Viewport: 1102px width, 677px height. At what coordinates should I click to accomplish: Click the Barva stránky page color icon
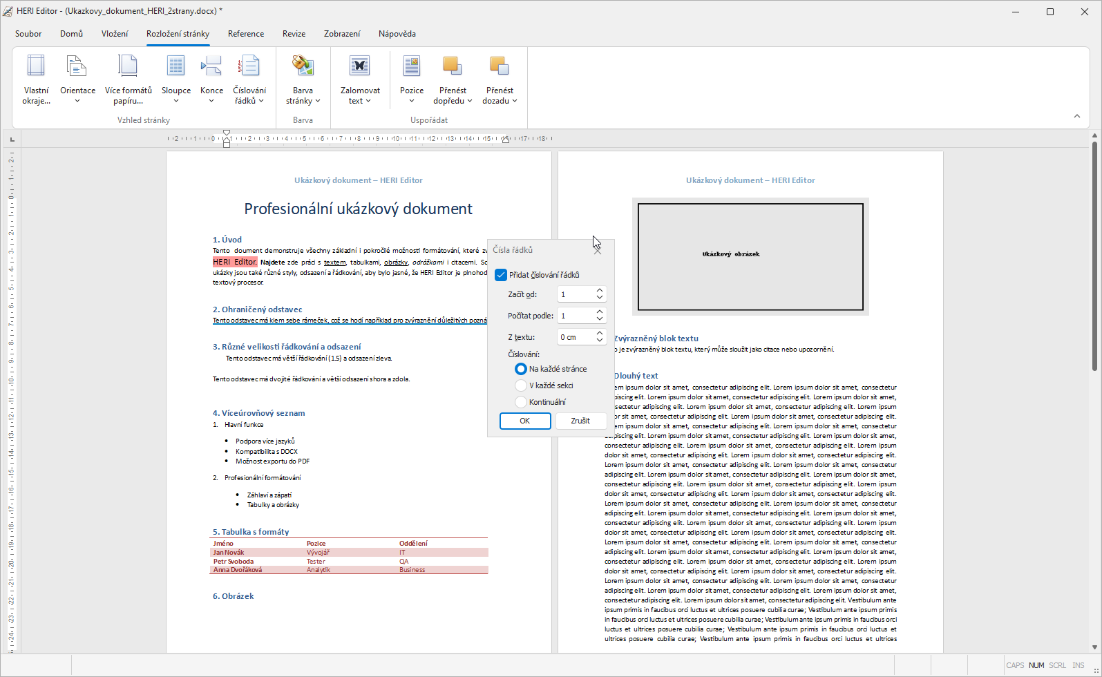(303, 66)
